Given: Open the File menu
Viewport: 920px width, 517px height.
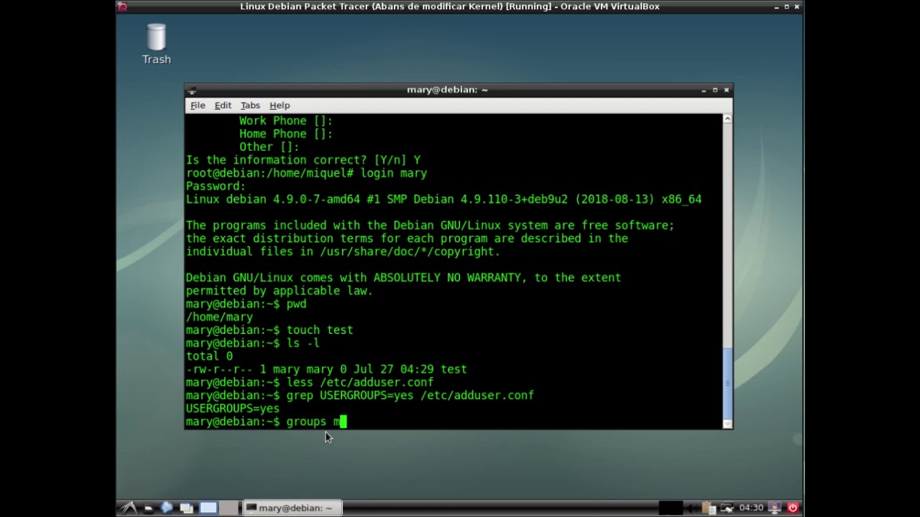Looking at the screenshot, I should tap(198, 105).
